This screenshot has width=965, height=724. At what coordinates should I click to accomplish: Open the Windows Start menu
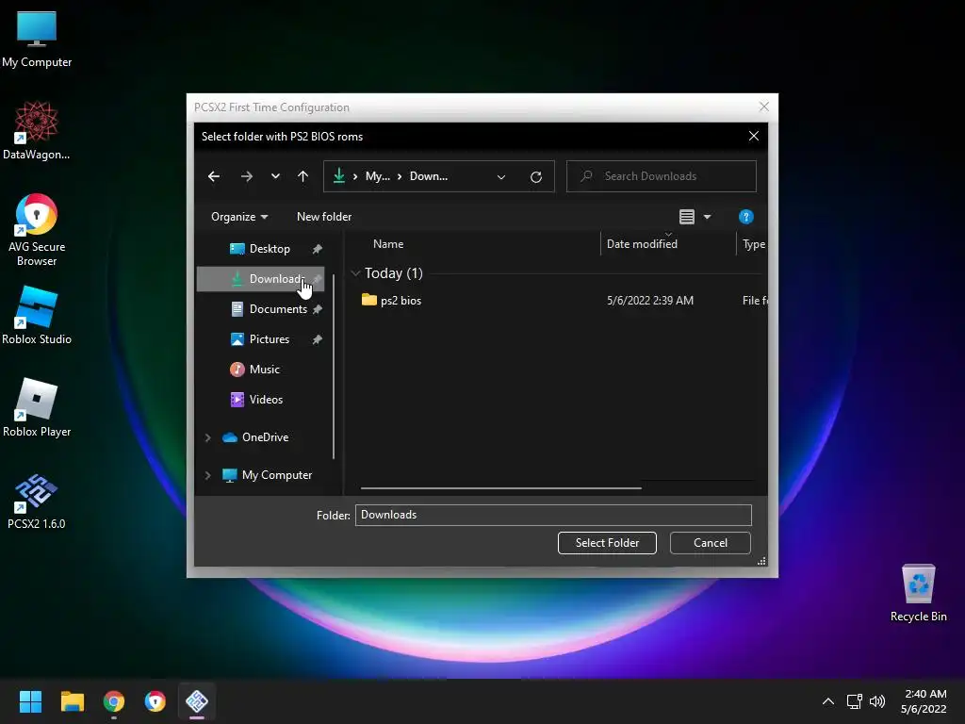[x=30, y=701]
